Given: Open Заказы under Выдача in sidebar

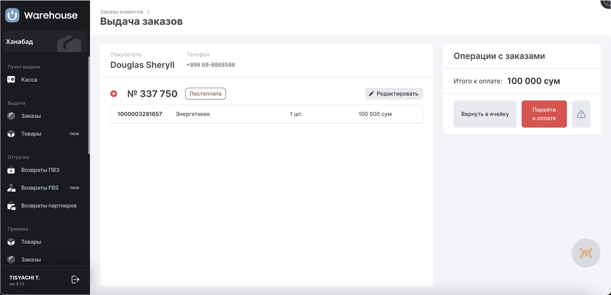Looking at the screenshot, I should (x=31, y=116).
